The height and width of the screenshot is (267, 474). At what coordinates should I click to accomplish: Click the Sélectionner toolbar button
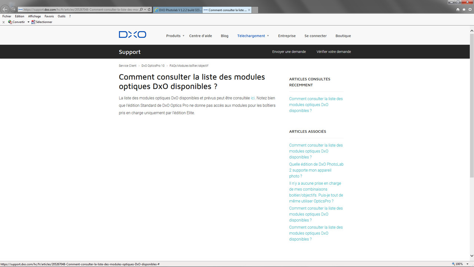point(42,22)
